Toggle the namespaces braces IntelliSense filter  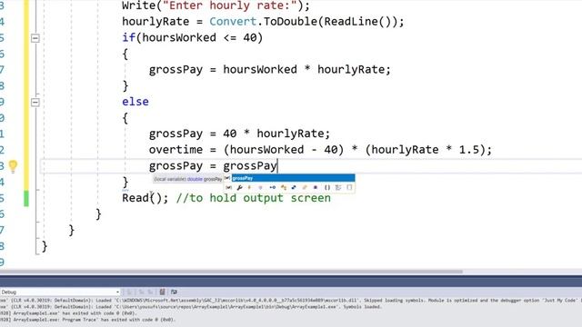point(327,187)
